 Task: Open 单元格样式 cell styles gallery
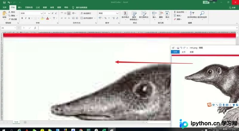click(x=144, y=15)
